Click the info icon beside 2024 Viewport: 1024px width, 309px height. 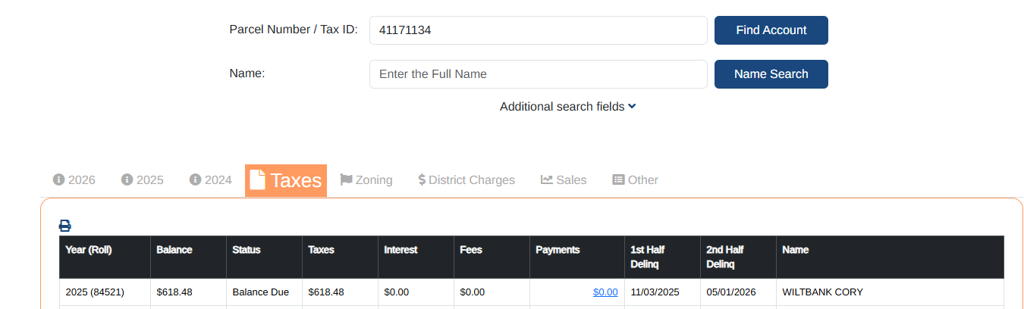coord(195,179)
